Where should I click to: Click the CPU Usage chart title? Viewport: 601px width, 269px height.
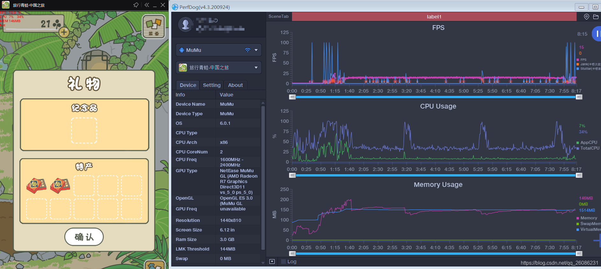[x=438, y=106]
